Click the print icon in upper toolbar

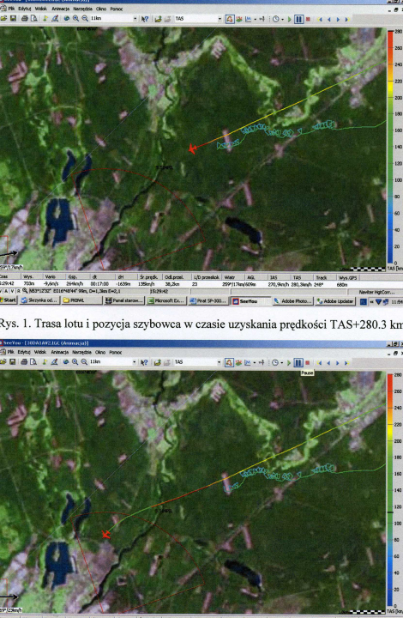24,19
